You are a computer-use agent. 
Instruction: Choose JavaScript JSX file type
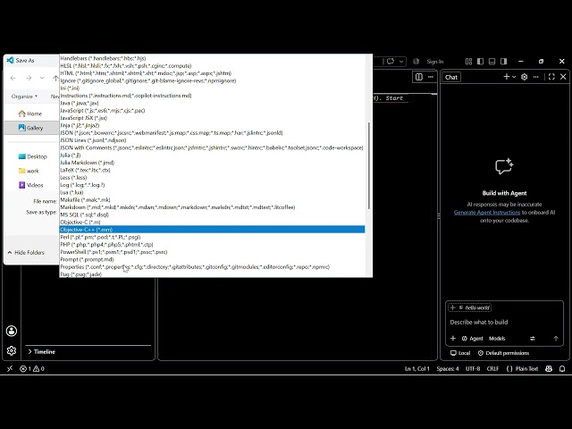point(213,118)
